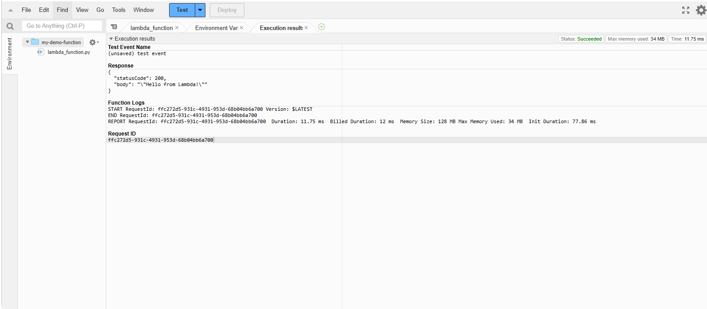Screen dimensions: 707x309
Task: Click the Status: Succeeded badge
Action: [x=581, y=39]
